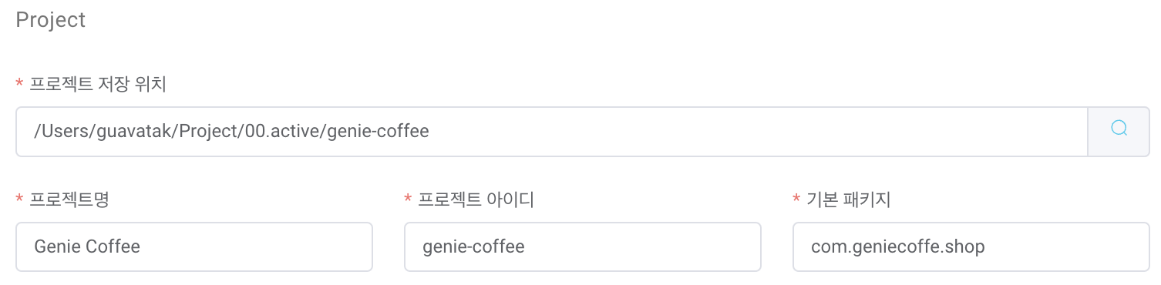The height and width of the screenshot is (285, 1161).
Task: Click the required asterisk beside 프로젝트명
Action: pos(19,199)
